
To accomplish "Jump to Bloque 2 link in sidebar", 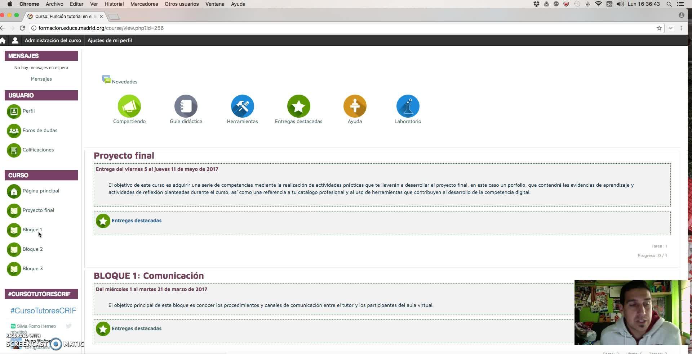I will 33,249.
